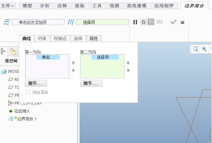Select the 选择项 entry in 第二方向 list

pyautogui.click(x=105, y=57)
